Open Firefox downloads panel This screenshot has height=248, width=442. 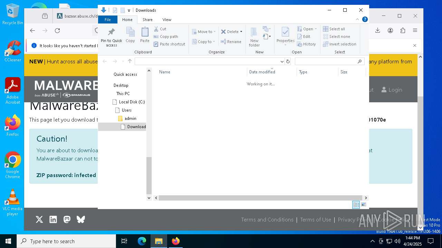coord(378,30)
